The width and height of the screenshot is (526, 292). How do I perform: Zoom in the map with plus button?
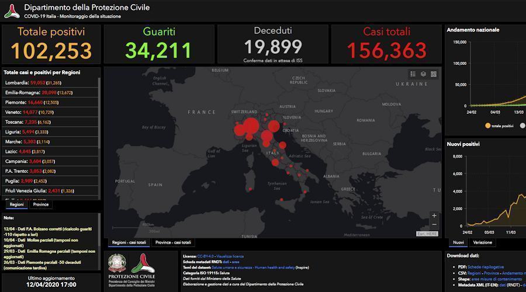(x=434, y=215)
